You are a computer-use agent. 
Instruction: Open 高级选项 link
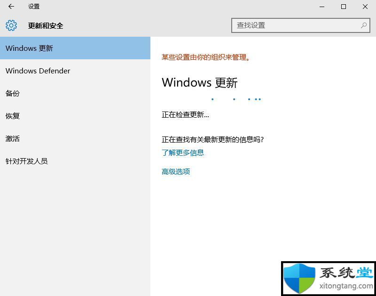pos(176,171)
